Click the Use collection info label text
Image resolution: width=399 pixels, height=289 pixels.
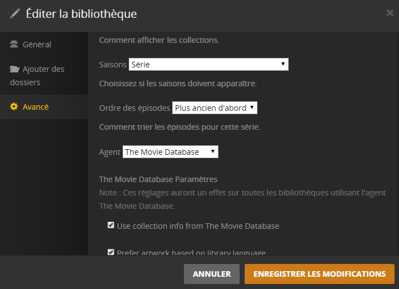tap(198, 226)
